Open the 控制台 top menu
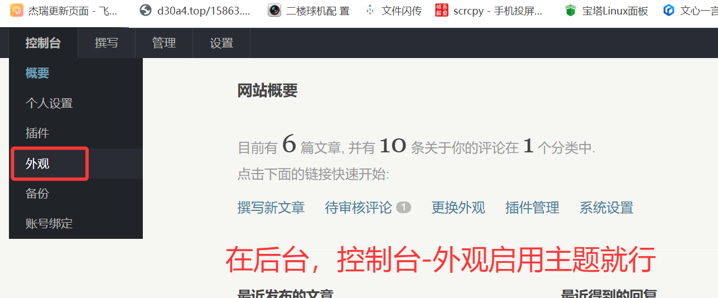This screenshot has height=298, width=718. (43, 43)
